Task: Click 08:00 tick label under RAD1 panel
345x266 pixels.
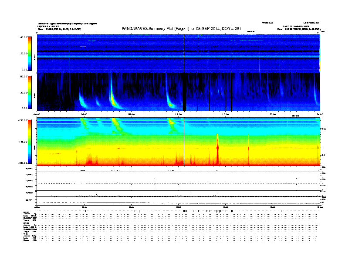Action: click(x=131, y=114)
